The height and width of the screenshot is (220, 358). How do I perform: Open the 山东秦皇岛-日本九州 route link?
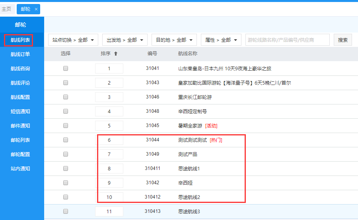[225, 69]
